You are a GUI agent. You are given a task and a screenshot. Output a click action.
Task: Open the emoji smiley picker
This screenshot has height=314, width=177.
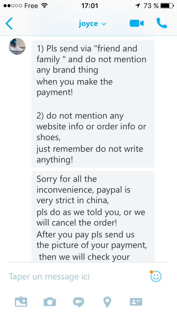156,276
